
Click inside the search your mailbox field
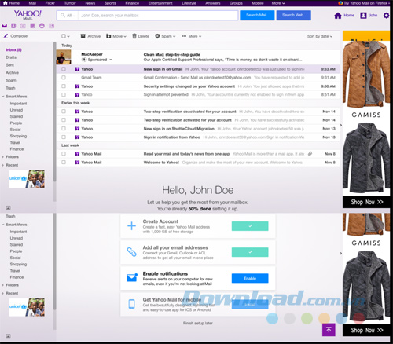(158, 16)
